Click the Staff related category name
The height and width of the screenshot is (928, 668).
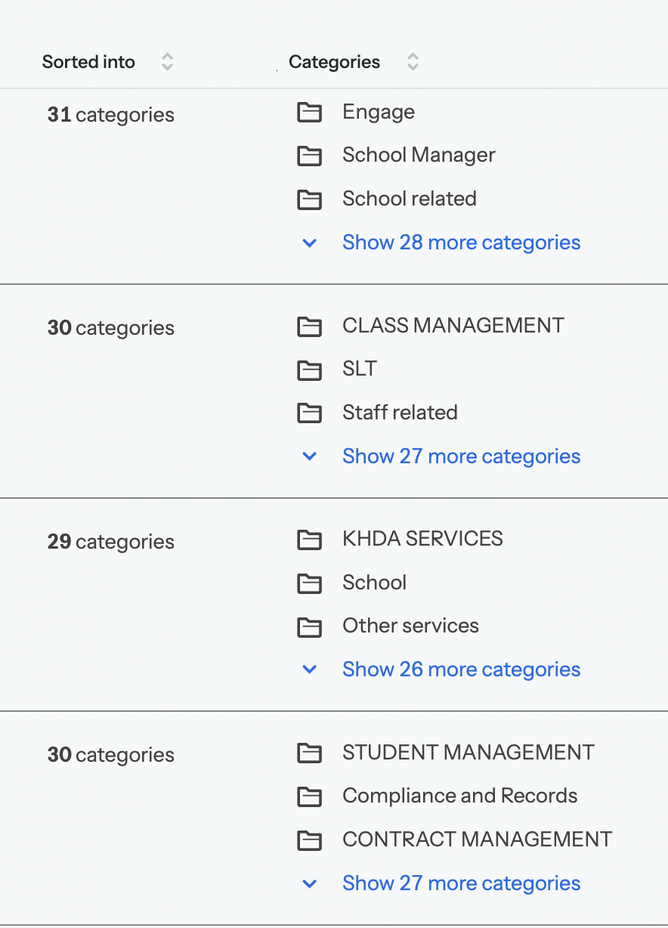click(400, 413)
